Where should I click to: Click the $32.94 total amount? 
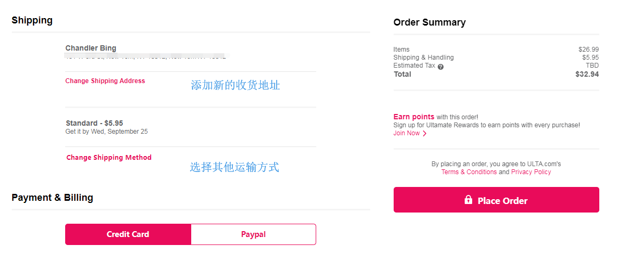[x=587, y=74]
